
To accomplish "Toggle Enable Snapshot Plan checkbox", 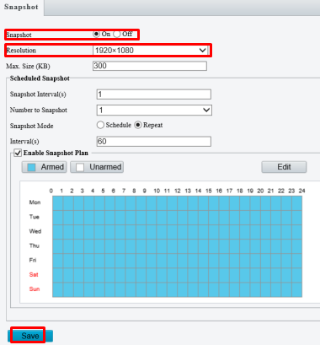I will (18, 153).
